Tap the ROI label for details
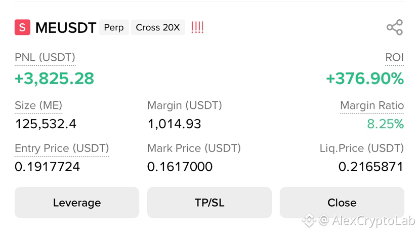The image size is (419, 233). coord(394,57)
